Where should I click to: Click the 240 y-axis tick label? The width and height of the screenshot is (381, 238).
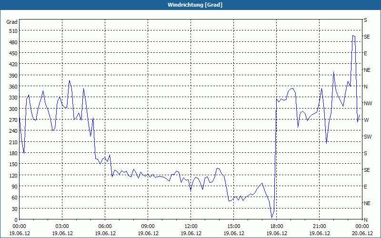(x=13, y=131)
